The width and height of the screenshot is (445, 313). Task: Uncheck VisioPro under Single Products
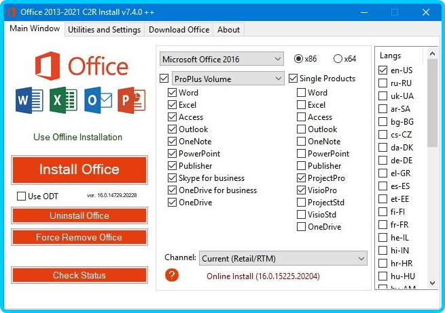point(301,190)
